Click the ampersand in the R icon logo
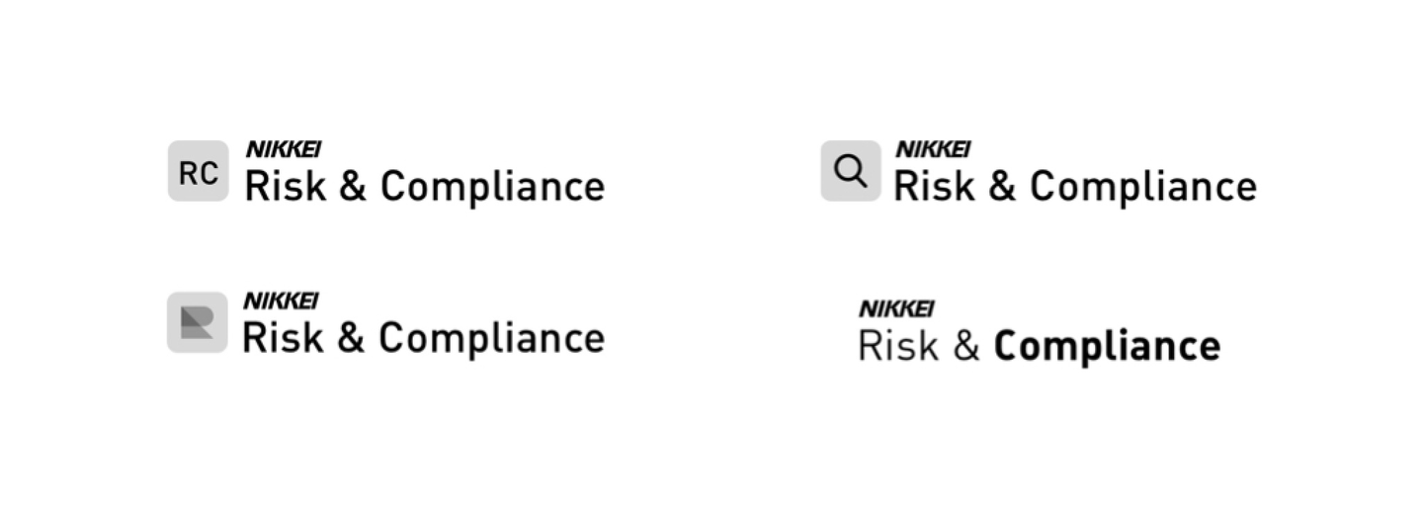Viewport: 1423px width, 514px height. 351,338
